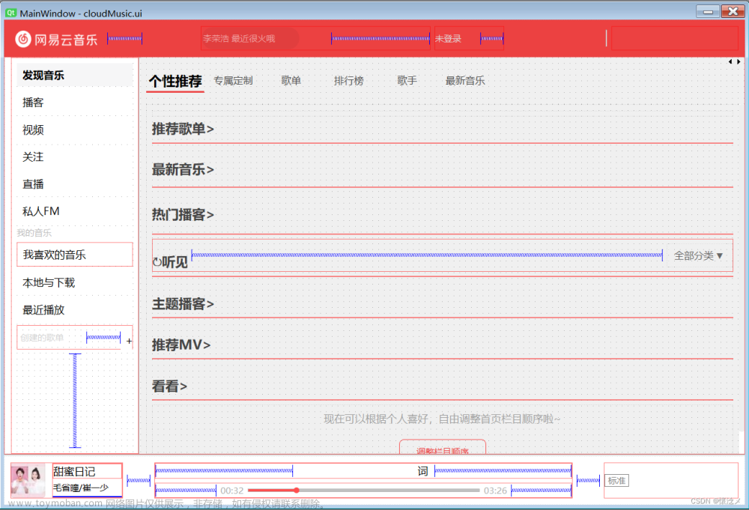
Task: Expand the 看看 section
Action: [169, 386]
